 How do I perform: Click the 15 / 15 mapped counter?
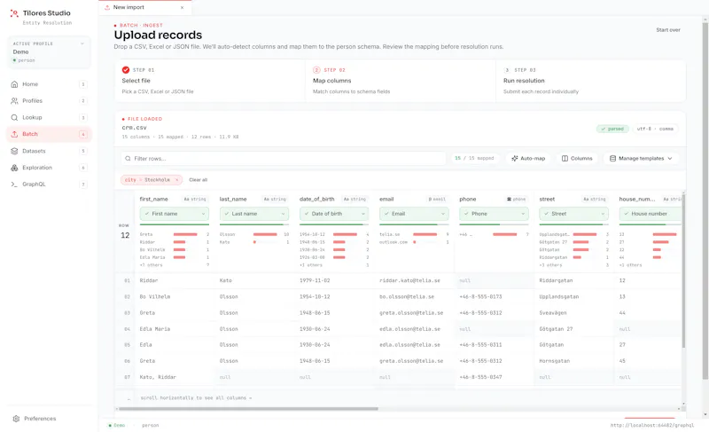point(474,158)
